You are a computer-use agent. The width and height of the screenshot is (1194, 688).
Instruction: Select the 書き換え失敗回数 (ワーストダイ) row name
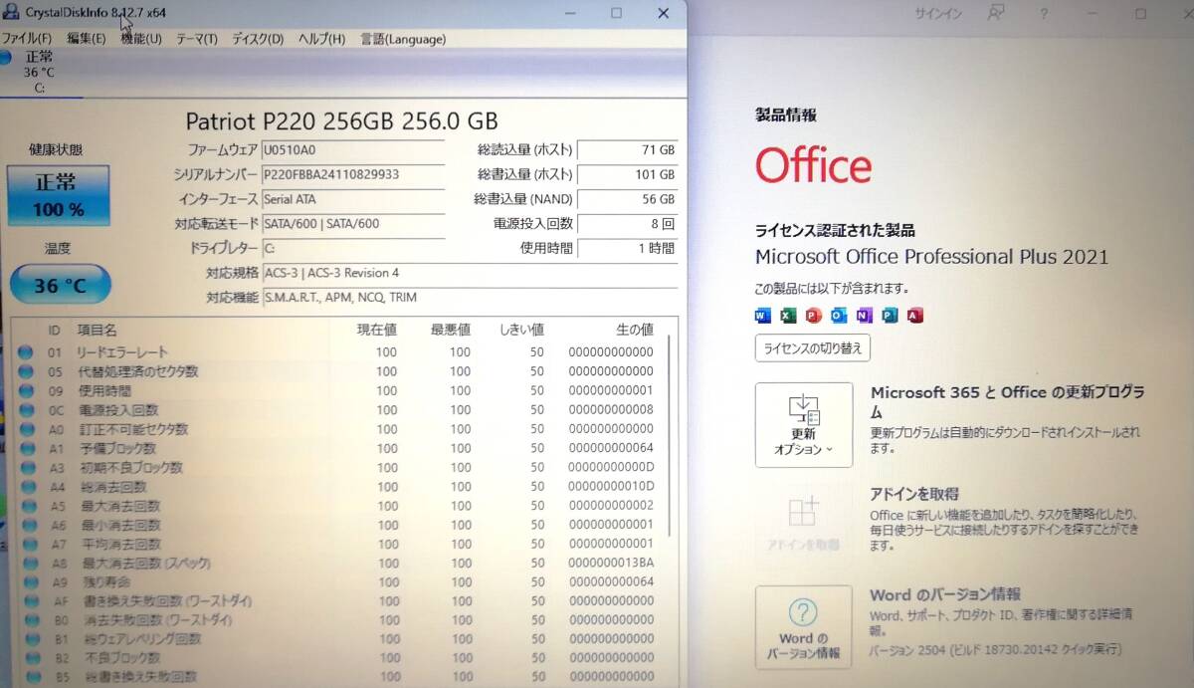(x=166, y=601)
